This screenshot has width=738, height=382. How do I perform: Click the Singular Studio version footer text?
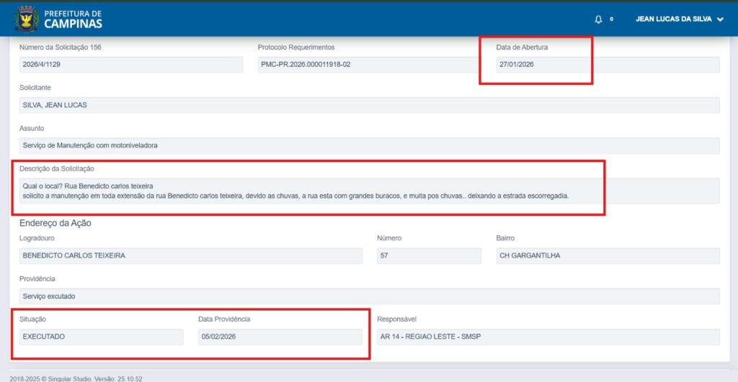71,378
